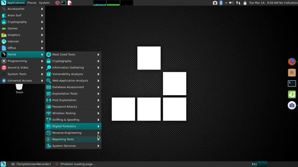298x167 pixels.
Task: Expand the Accessories submenu arrow
Action: pyautogui.click(x=42, y=9)
